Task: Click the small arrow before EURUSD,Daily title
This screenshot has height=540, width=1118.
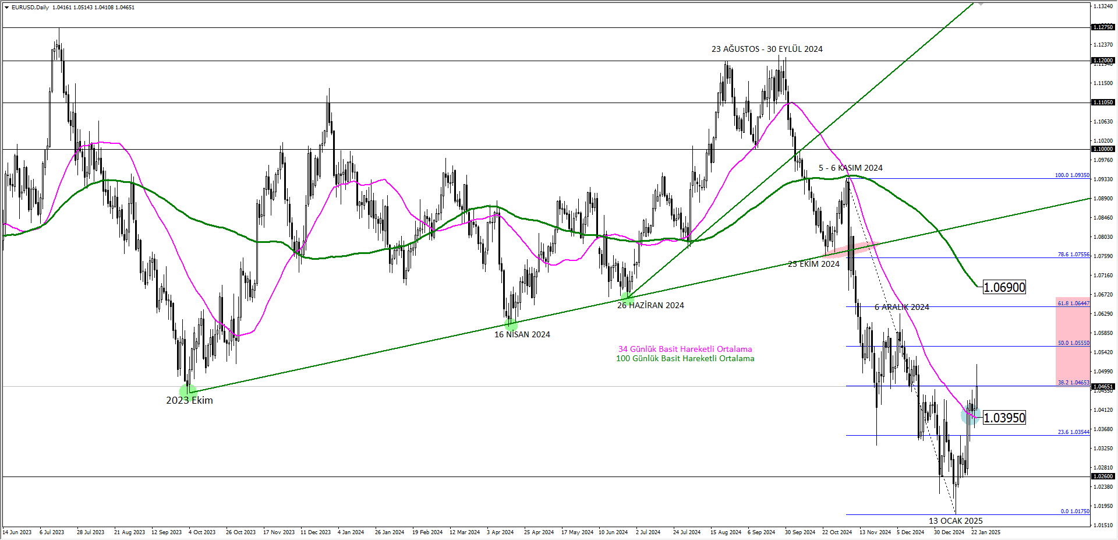Action: 7,8
